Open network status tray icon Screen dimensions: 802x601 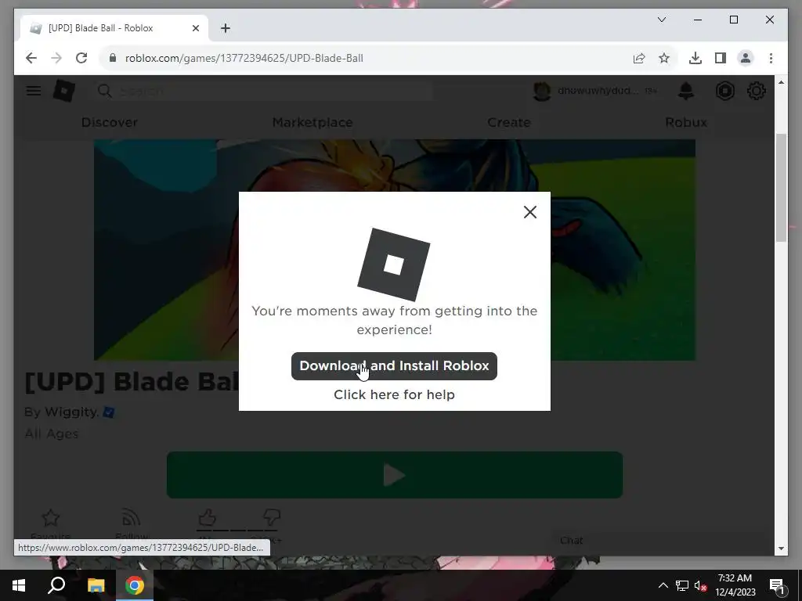(x=682, y=585)
